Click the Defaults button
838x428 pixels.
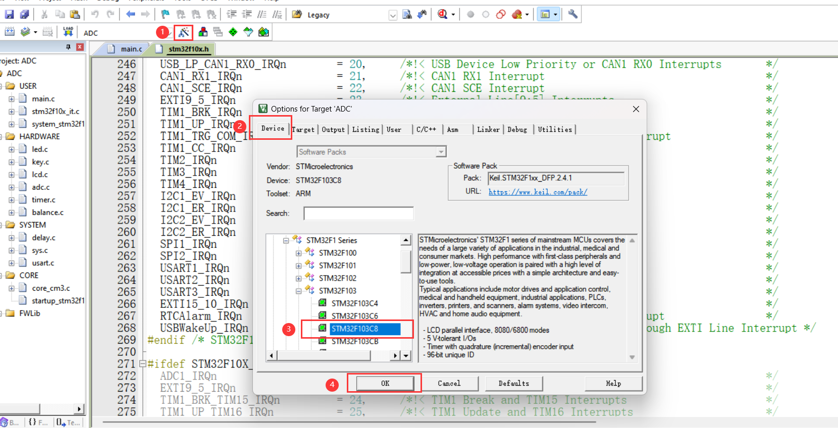coord(513,384)
